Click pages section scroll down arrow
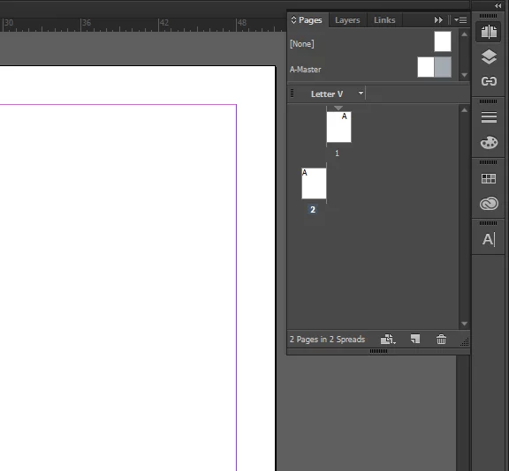Image resolution: width=509 pixels, height=471 pixels. pos(465,324)
